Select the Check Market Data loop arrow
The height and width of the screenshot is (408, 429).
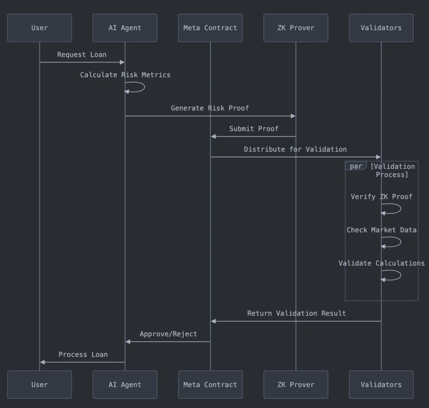[395, 242]
